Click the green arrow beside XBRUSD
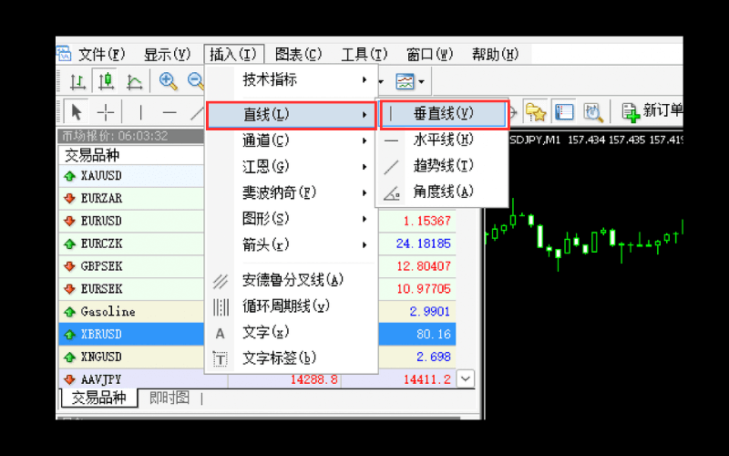 click(x=70, y=335)
